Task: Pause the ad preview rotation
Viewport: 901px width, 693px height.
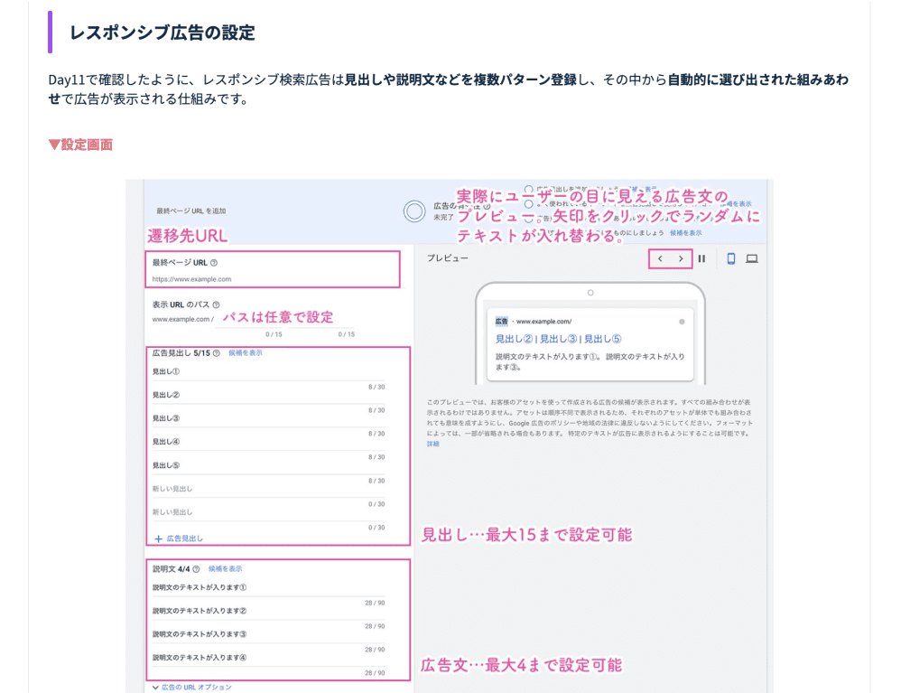Action: (701, 258)
